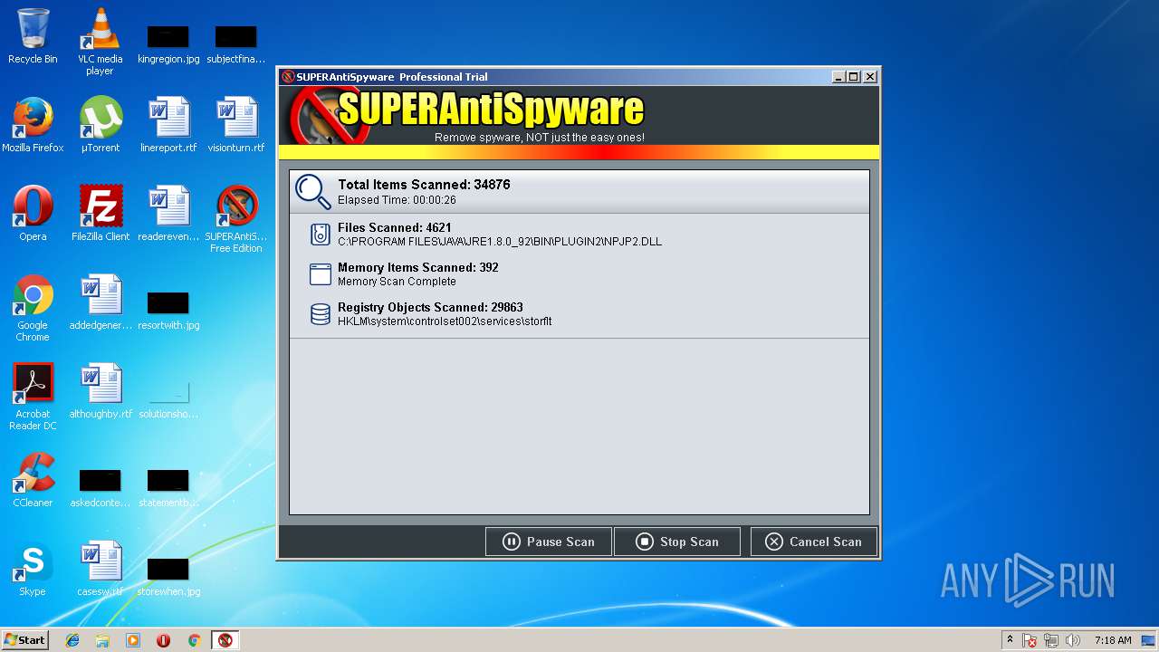Click the volume speaker tray icon
Image resolution: width=1159 pixels, height=652 pixels.
coord(1073,640)
